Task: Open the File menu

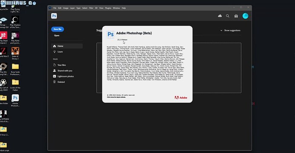Action: tap(55, 8)
